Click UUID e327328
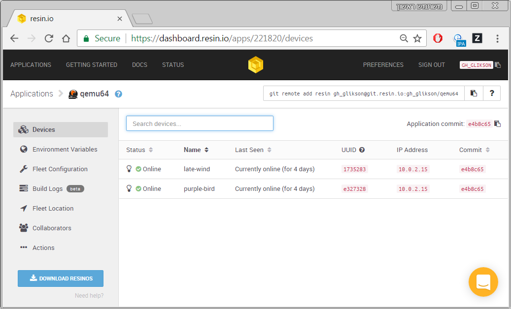Image resolution: width=511 pixels, height=309 pixels. 355,188
